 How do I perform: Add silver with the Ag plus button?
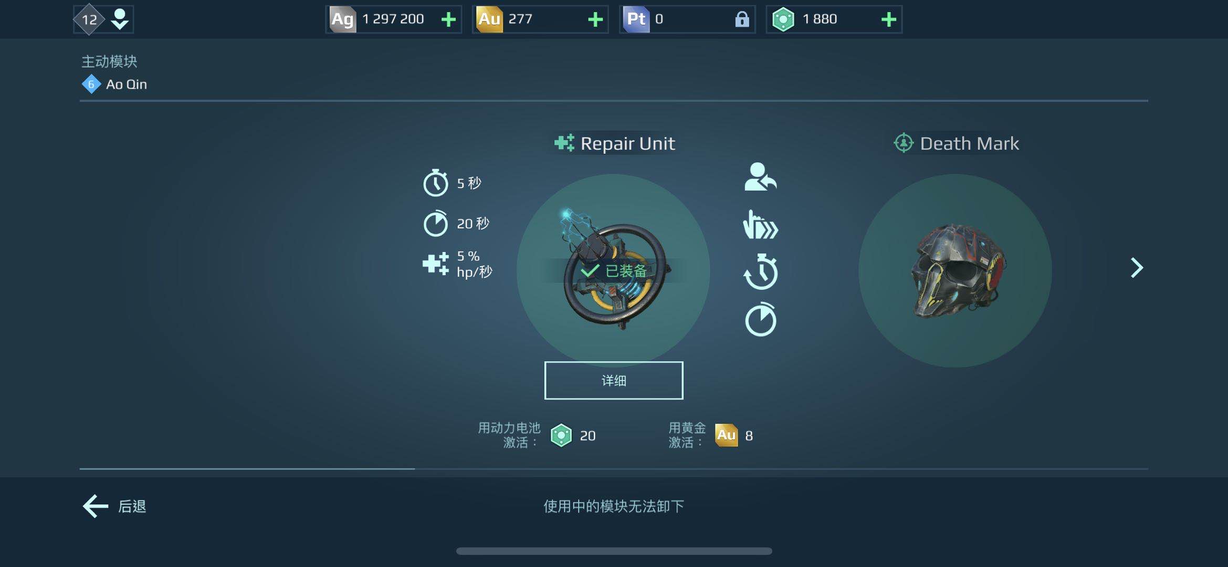(448, 19)
